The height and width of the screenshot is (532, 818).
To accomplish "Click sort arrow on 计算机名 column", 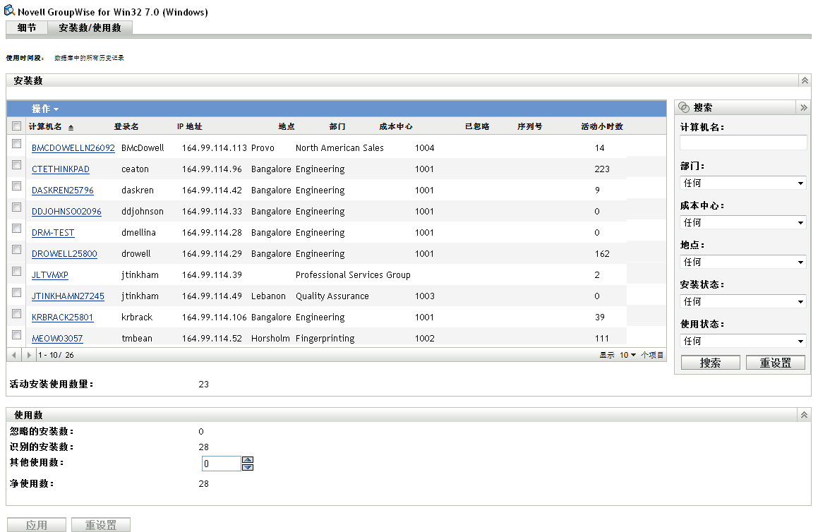I will tap(71, 127).
